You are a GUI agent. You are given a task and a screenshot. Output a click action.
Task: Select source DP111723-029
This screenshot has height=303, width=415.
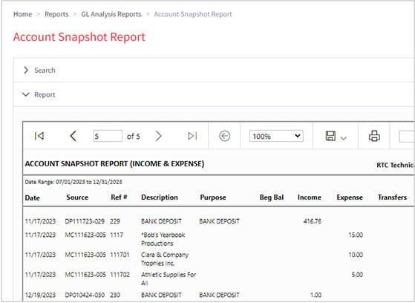[85, 221]
